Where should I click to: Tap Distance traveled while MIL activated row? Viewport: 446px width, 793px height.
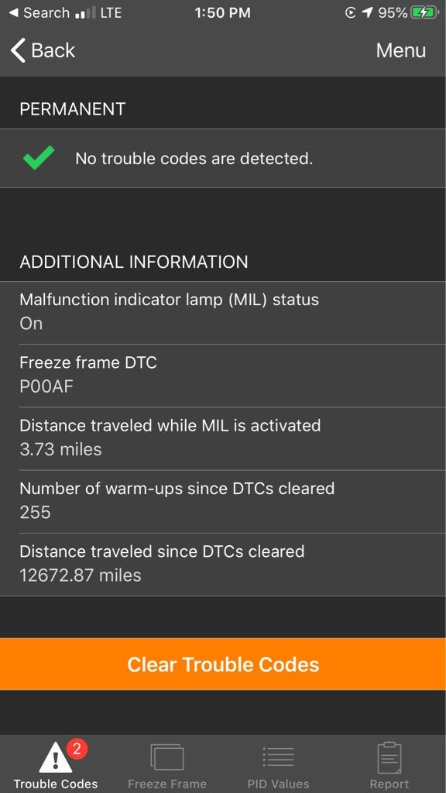click(223, 438)
